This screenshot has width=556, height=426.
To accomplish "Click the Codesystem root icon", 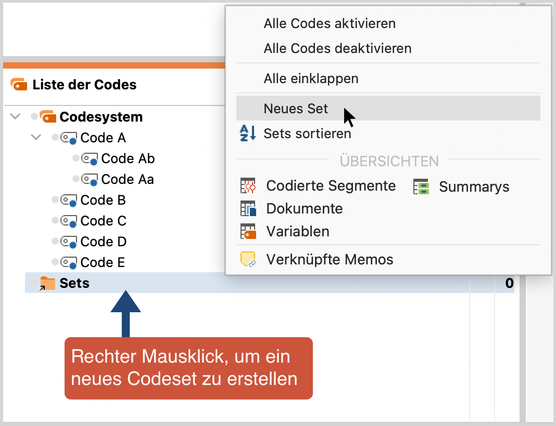I will pos(48,116).
